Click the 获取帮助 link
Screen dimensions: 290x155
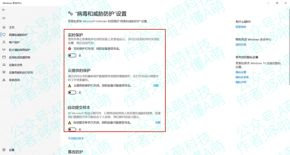click(241, 27)
